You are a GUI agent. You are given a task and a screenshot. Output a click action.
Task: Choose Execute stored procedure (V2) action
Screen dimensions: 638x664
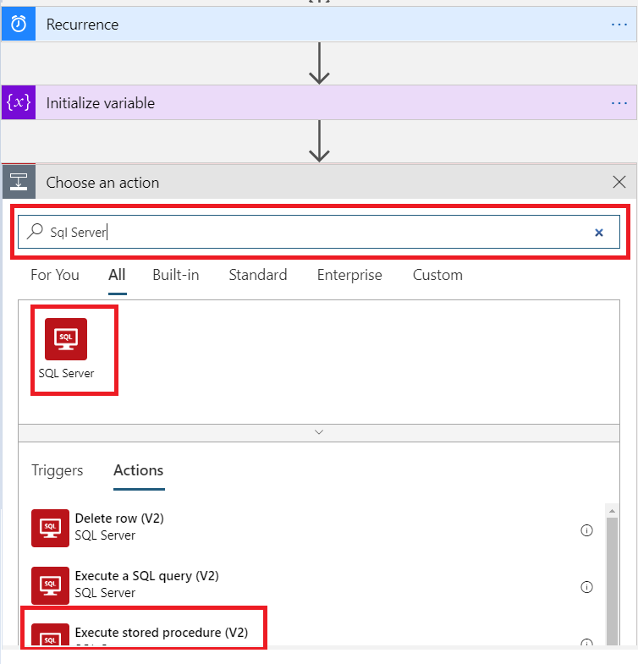click(311, 634)
